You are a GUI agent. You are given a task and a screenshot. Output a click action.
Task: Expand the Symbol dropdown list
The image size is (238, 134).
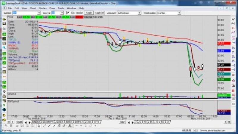(x=39, y=13)
